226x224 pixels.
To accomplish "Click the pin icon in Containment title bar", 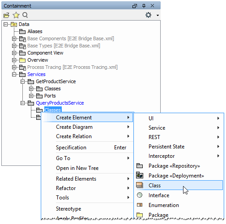I will pyautogui.click(x=144, y=6).
